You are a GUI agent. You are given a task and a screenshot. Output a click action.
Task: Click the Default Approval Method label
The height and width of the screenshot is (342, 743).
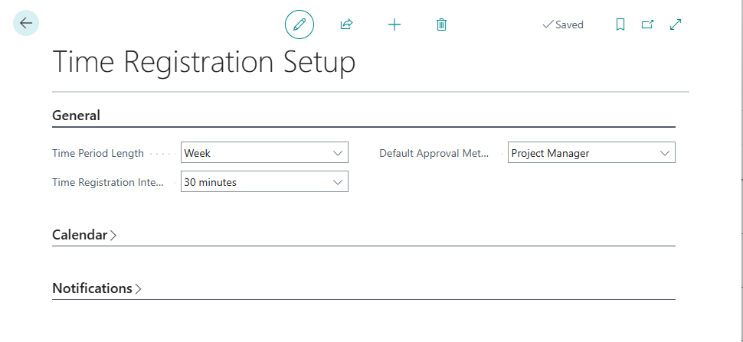[x=434, y=153]
